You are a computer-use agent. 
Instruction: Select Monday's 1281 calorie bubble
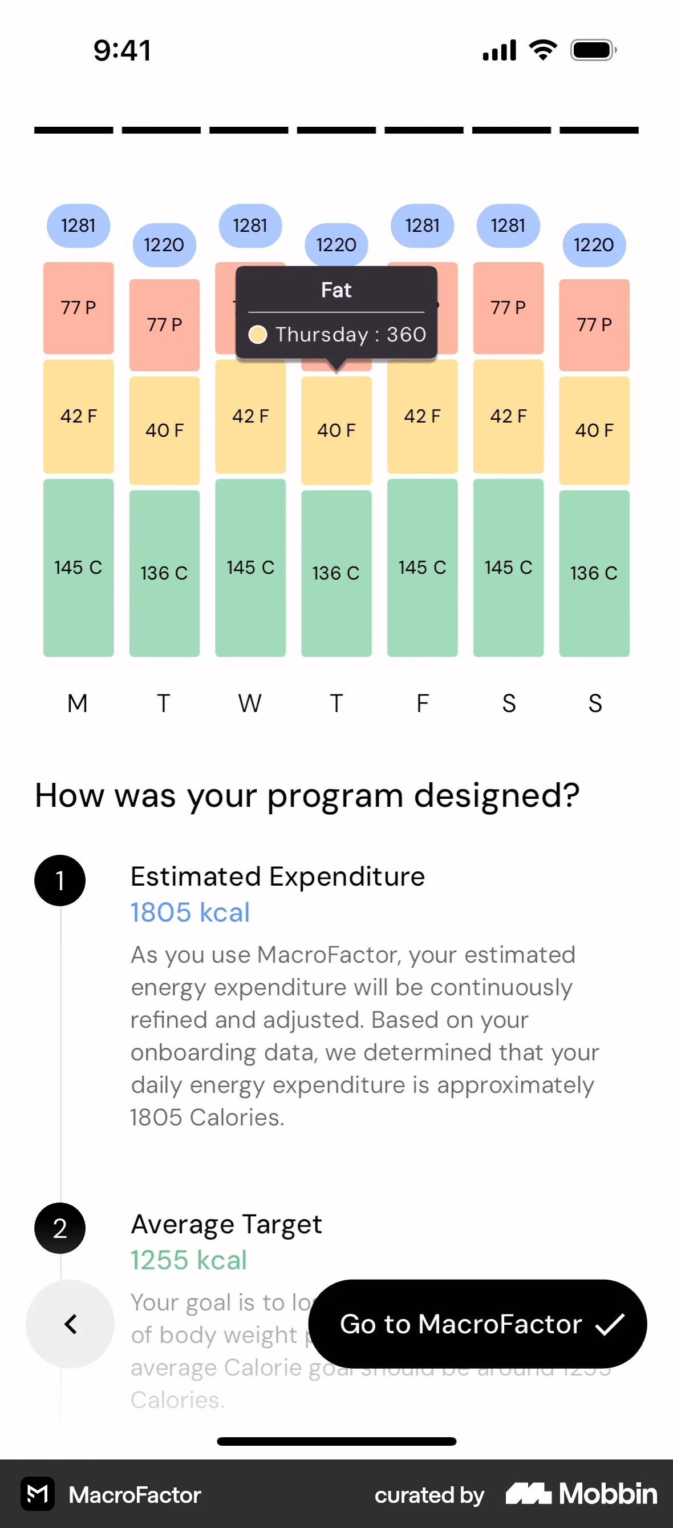pyautogui.click(x=78, y=226)
